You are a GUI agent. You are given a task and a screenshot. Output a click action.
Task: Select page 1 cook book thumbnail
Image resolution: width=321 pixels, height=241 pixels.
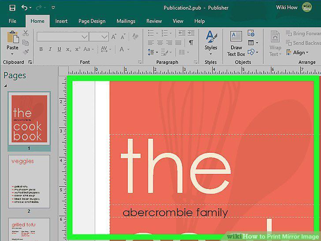pos(29,119)
